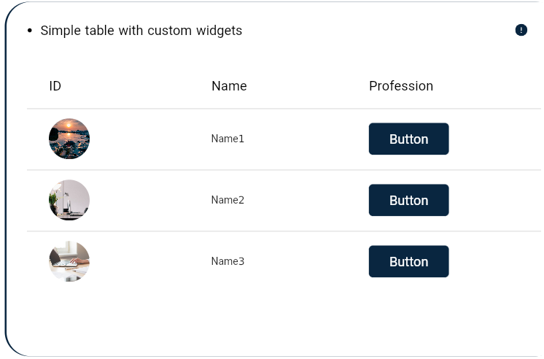544x359 pixels.
Task: Click the ID column header
Action: (55, 86)
